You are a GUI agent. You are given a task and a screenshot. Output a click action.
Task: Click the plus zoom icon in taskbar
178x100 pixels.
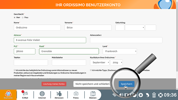[141, 95]
